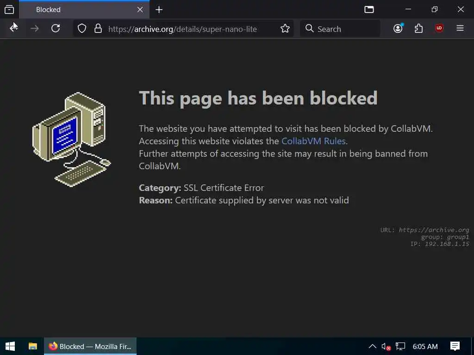Open the Firefox application menu

point(460,28)
